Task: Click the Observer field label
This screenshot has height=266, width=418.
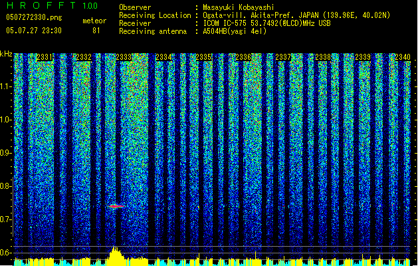Action: pos(135,7)
